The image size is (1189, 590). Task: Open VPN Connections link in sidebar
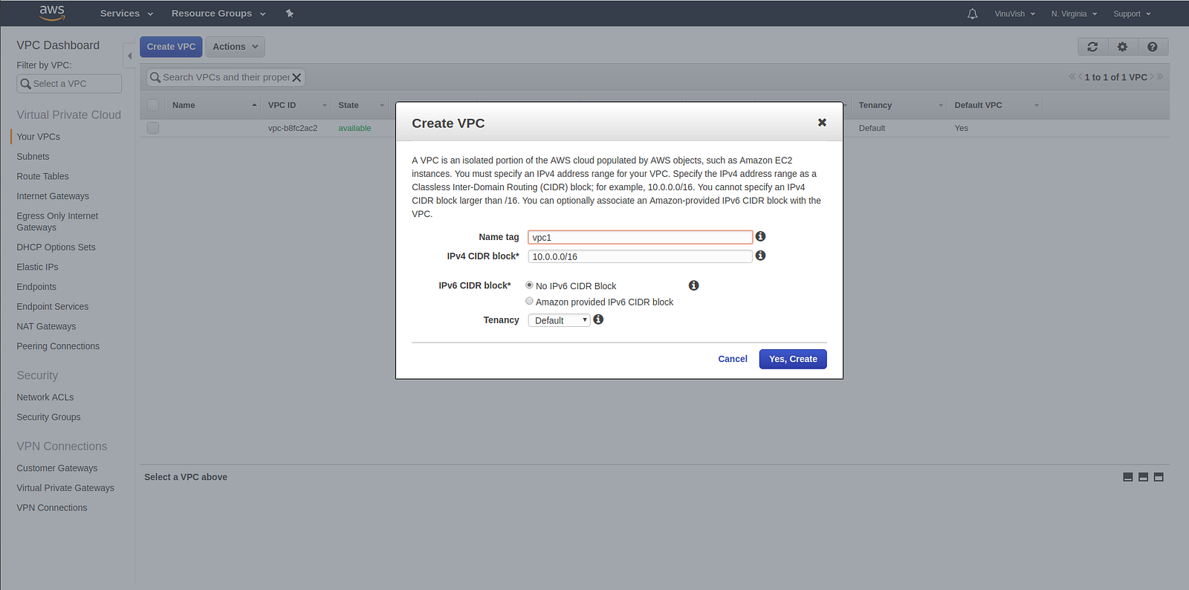click(x=52, y=508)
